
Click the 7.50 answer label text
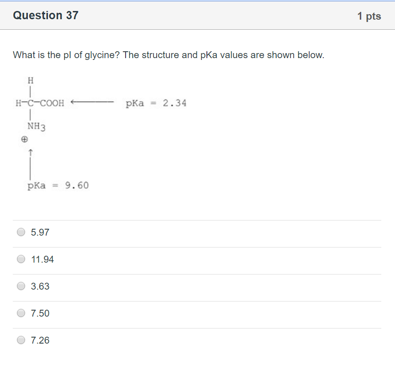[40, 313]
